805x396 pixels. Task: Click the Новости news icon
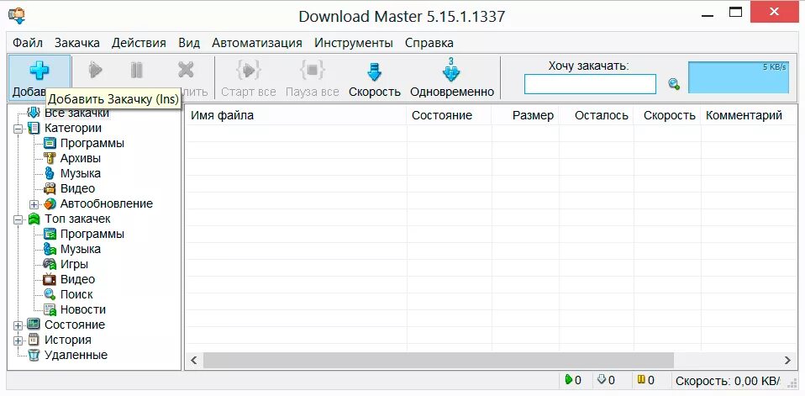[x=50, y=309]
